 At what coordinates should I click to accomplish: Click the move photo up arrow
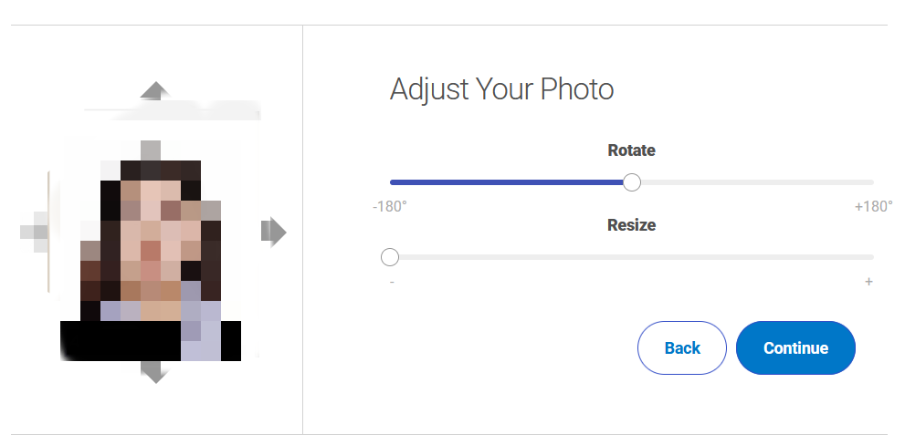coord(155,90)
